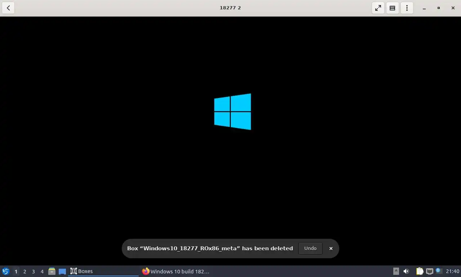The image size is (461, 277).
Task: Click the Windows logo in the VM display
Action: [233, 111]
